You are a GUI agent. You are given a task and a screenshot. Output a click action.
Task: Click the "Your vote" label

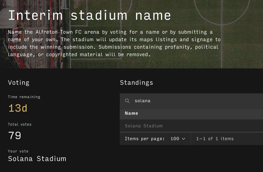coord(18,151)
